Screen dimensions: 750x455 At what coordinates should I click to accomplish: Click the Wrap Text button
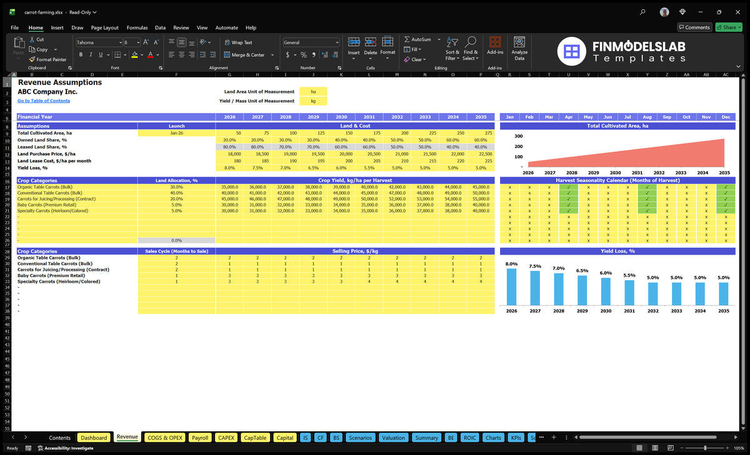pyautogui.click(x=238, y=42)
